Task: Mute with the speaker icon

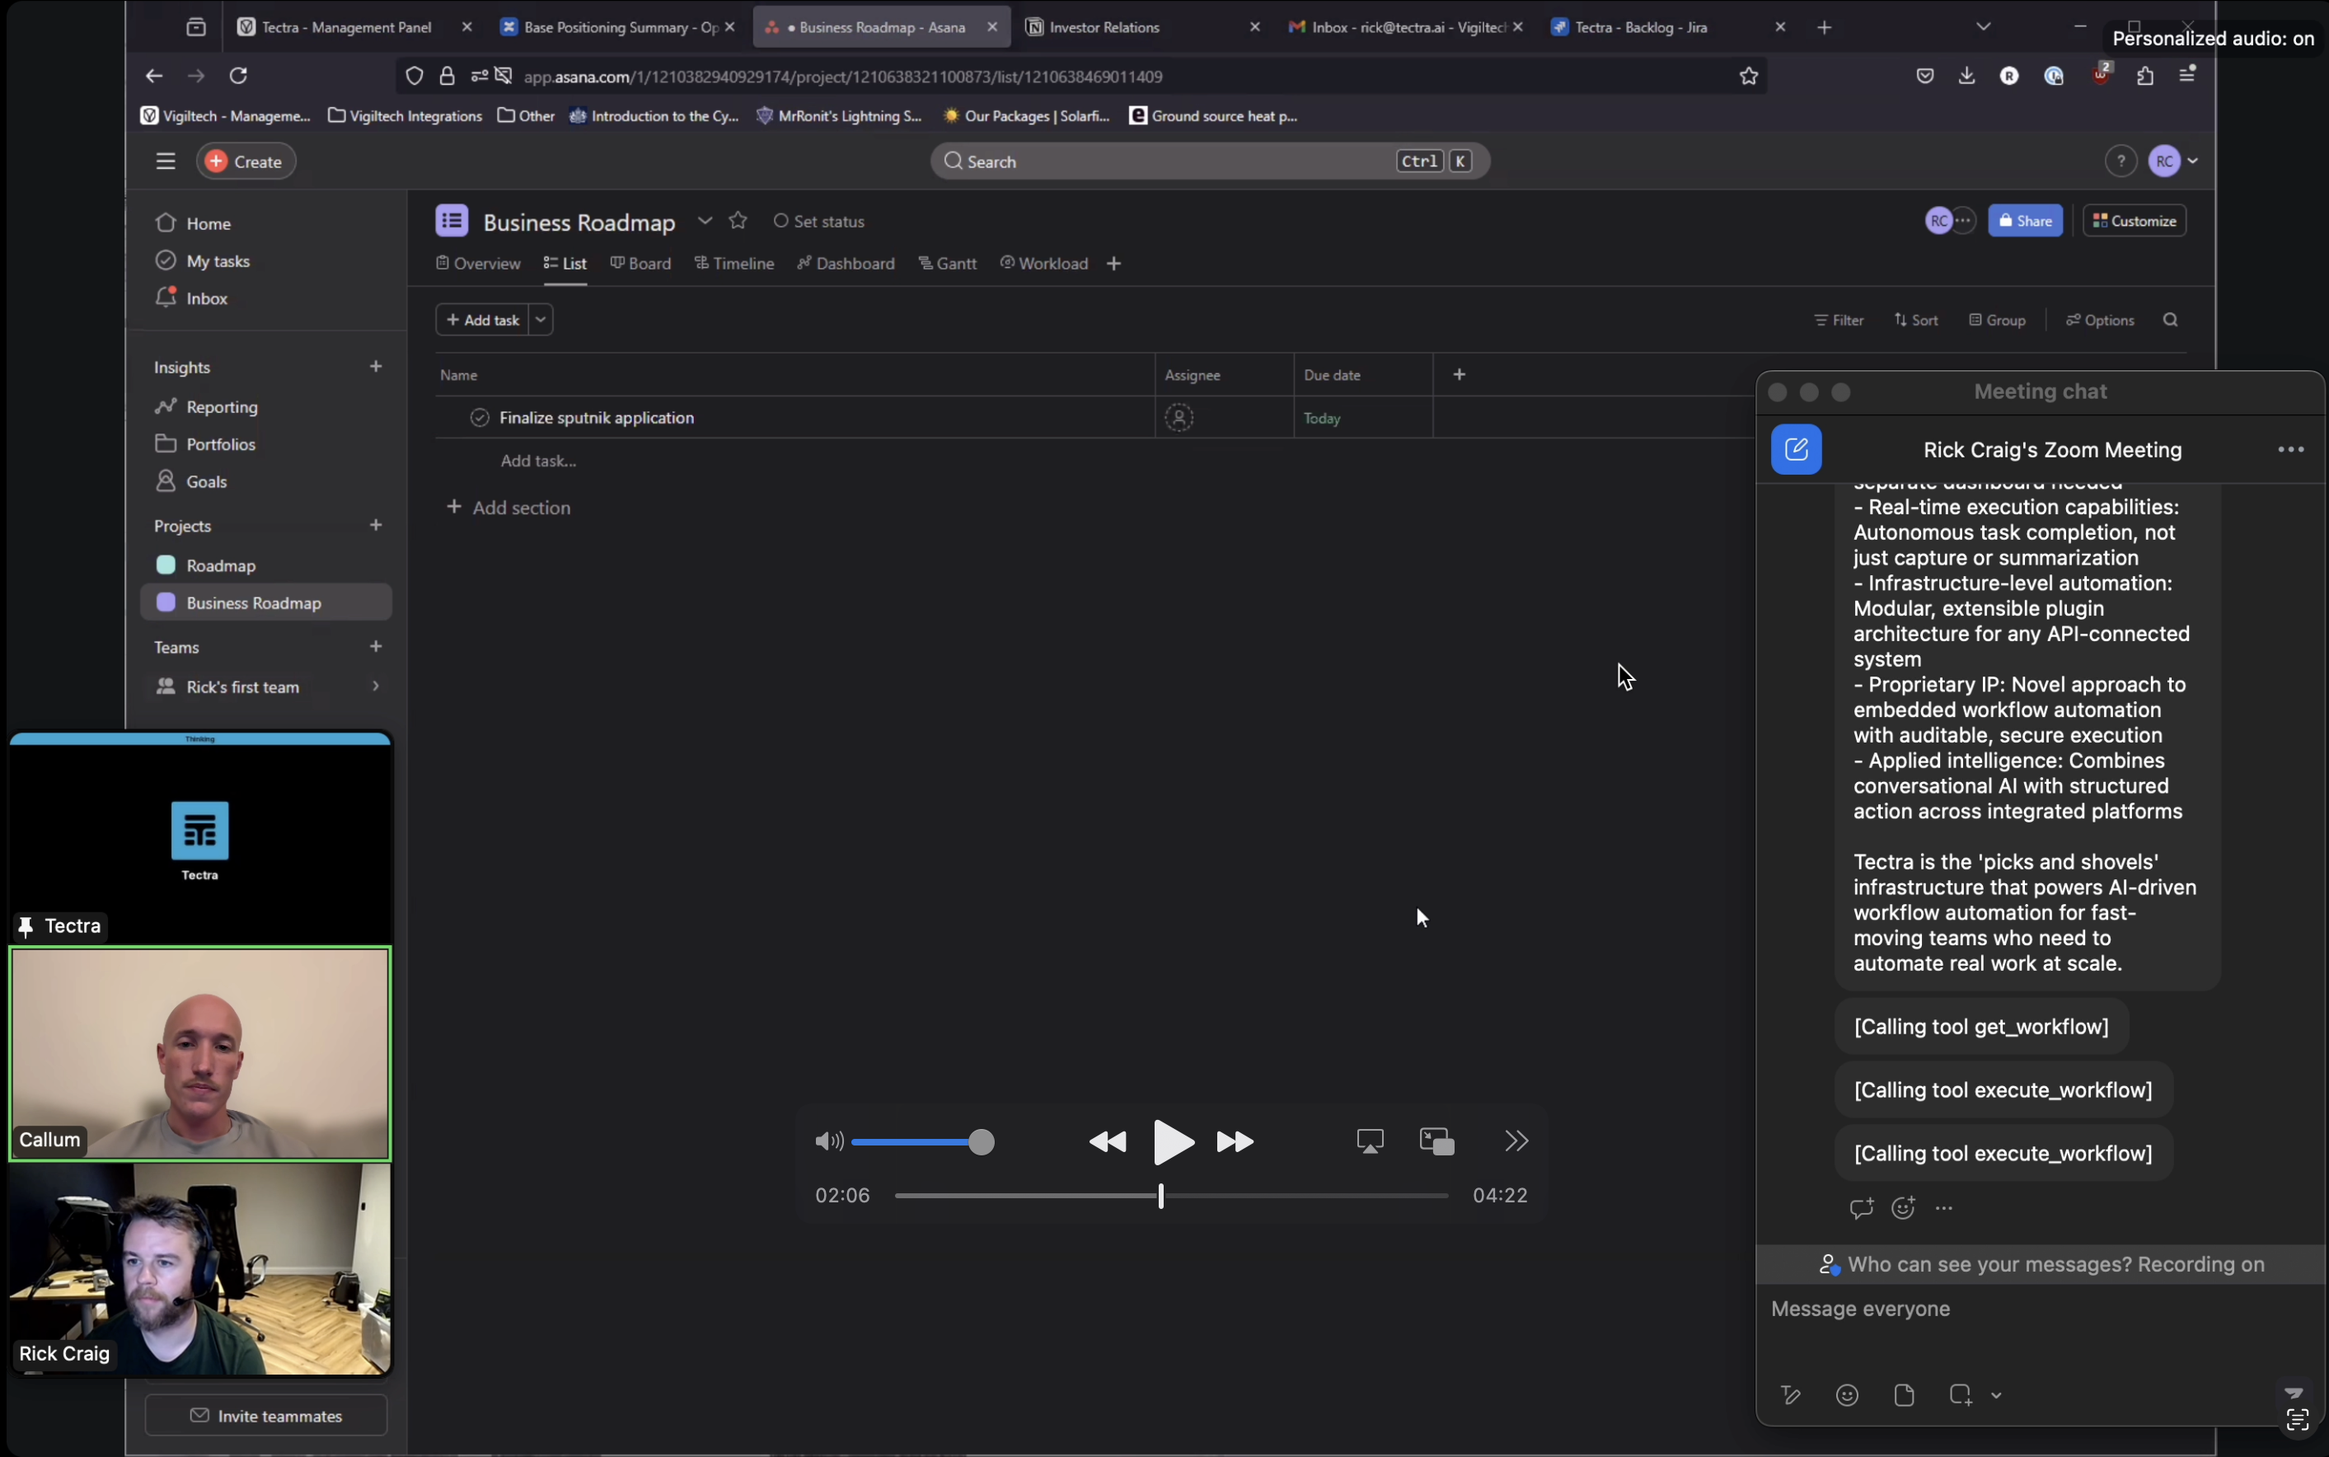Action: point(827,1142)
